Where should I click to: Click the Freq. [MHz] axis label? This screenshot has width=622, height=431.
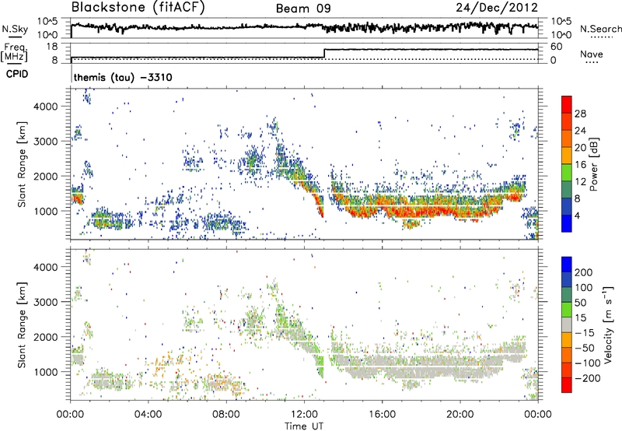click(15, 53)
